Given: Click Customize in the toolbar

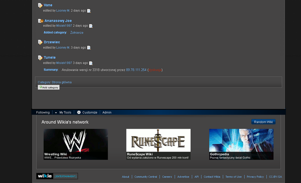Looking at the screenshot, I should (90, 113).
